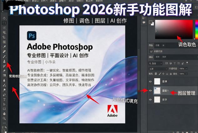This screenshot has width=198, height=133.
Task: Switch to the 图层 layers tab
Action: click(x=151, y=57)
